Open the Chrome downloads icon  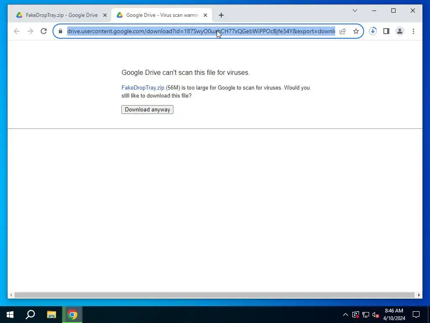pyautogui.click(x=373, y=31)
